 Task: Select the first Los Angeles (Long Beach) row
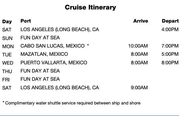(x=90, y=30)
